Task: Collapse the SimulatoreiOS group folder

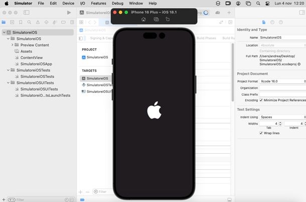Action: pyautogui.click(x=8, y=39)
